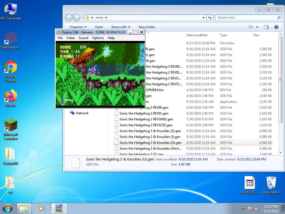Image resolution: width=285 pixels, height=214 pixels.
Task: Click New folder in Explorer toolbar
Action: 147,27
